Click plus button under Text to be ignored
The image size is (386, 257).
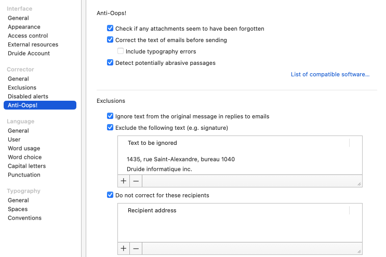[x=124, y=181]
